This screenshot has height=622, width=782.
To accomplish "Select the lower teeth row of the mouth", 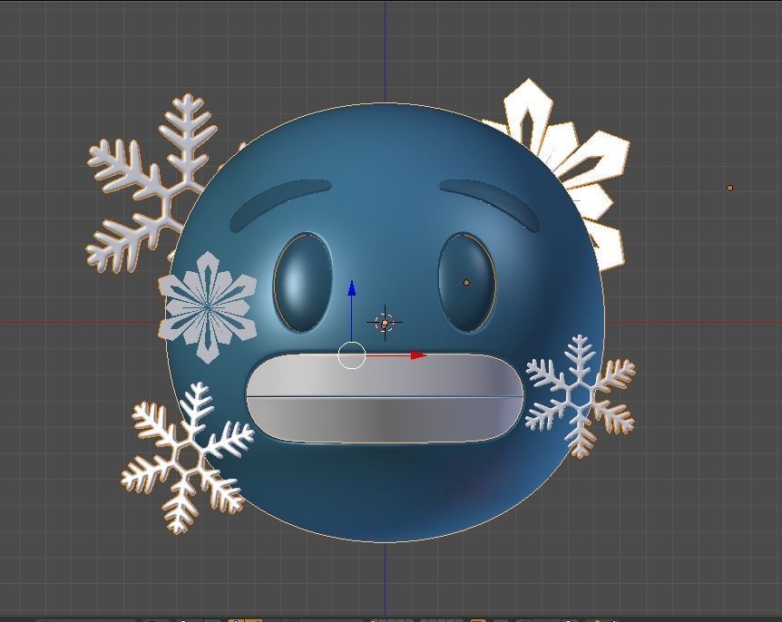I will 384,419.
